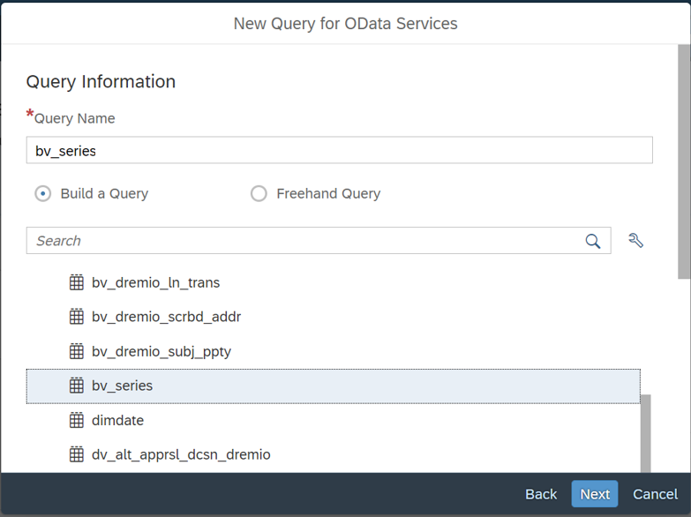Click the Query Name input field
691x517 pixels.
[x=340, y=150]
